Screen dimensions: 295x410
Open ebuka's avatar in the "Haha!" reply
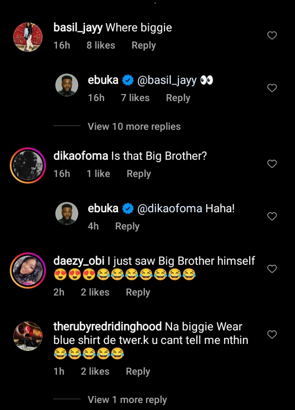(x=67, y=214)
